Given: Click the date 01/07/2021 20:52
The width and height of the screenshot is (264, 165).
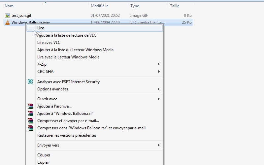Looking at the screenshot, I should (x=105, y=16).
